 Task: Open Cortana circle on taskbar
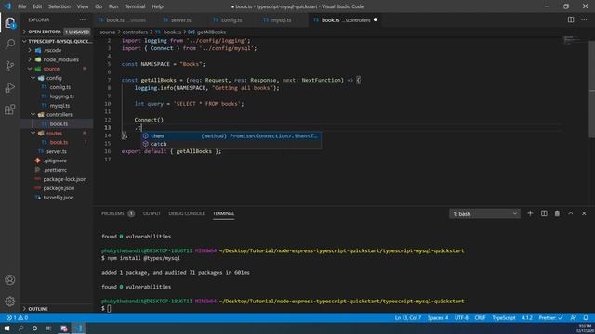click(x=34, y=328)
